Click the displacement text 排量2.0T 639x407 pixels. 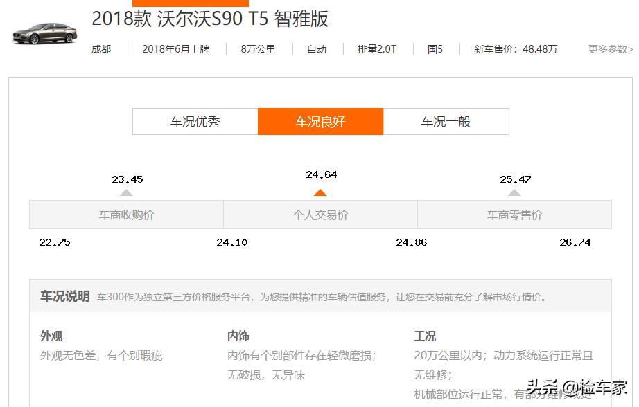point(377,49)
